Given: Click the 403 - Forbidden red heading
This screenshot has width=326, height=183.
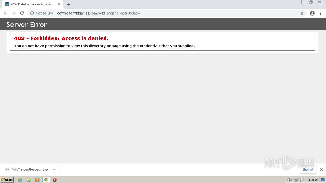Looking at the screenshot, I should click(x=61, y=38).
